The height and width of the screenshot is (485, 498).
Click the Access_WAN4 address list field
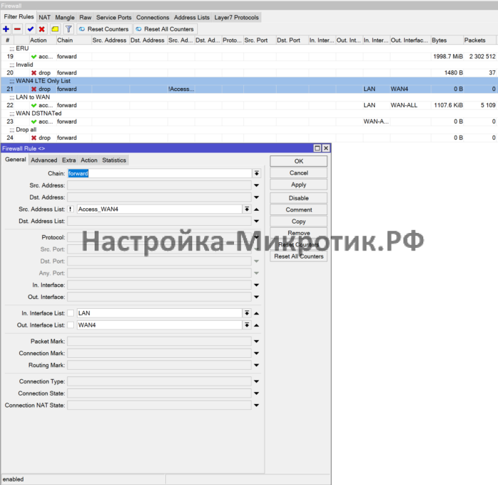tap(159, 209)
